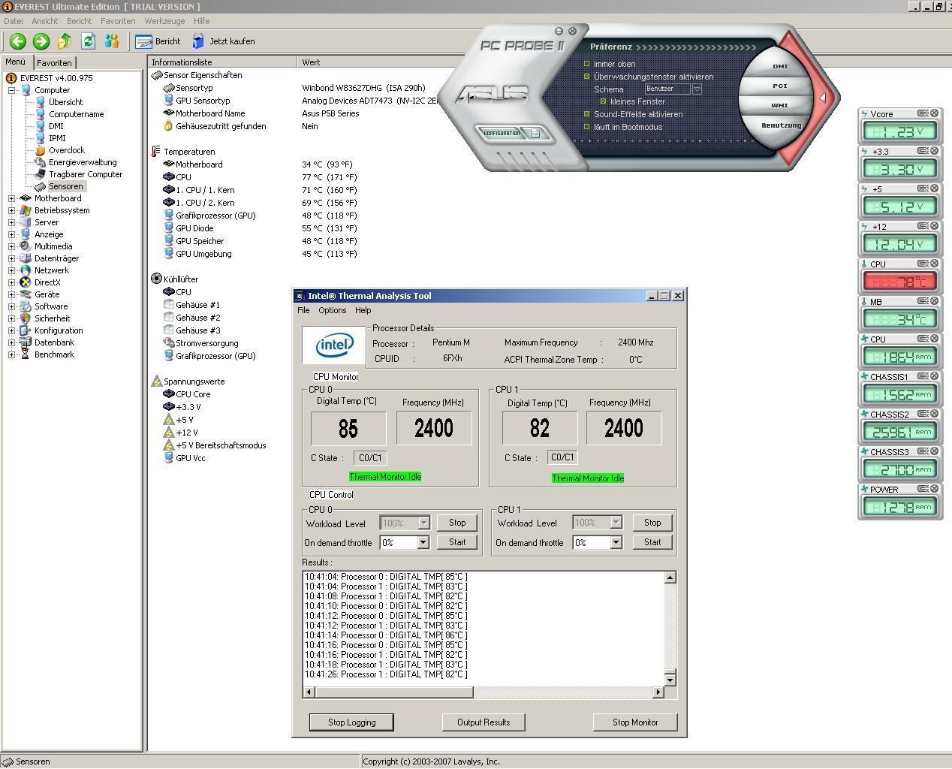Click the Konfiguration button in PC Probe II
This screenshot has height=769, width=952.
coord(502,133)
